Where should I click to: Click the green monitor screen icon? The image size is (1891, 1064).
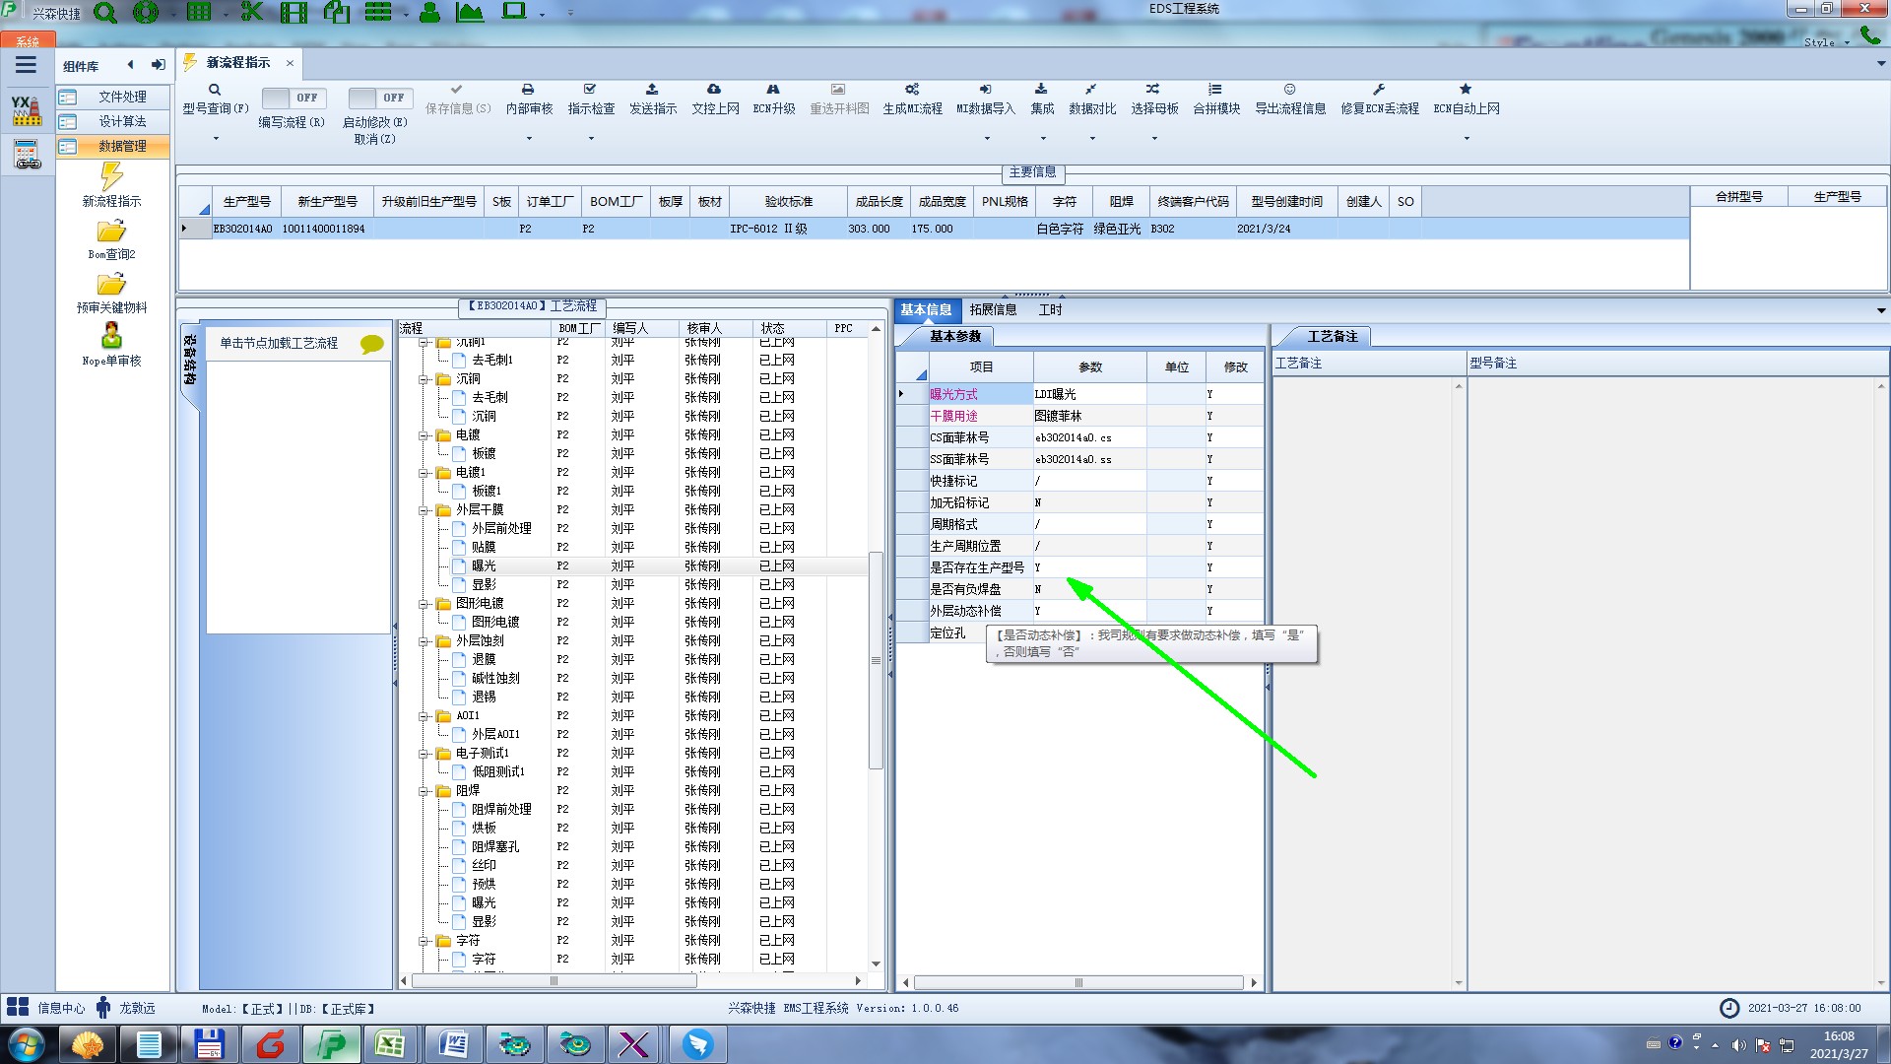514,11
